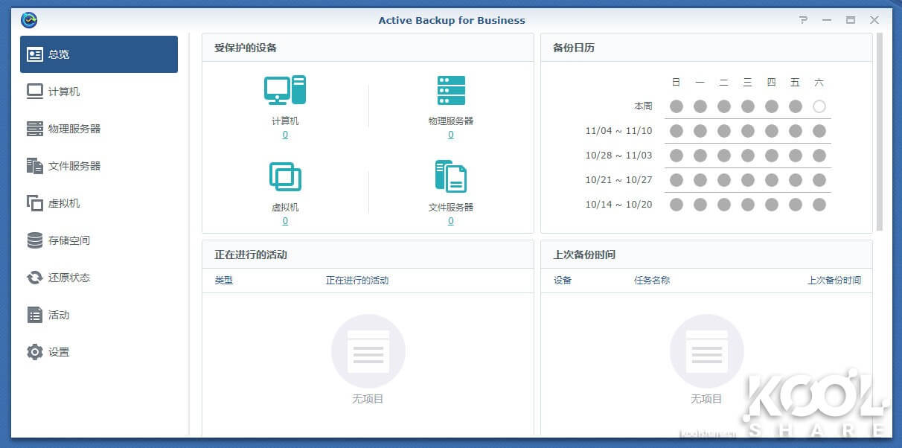Image resolution: width=902 pixels, height=448 pixels.
Task: Select 总览 in the sidebar
Action: pos(99,54)
